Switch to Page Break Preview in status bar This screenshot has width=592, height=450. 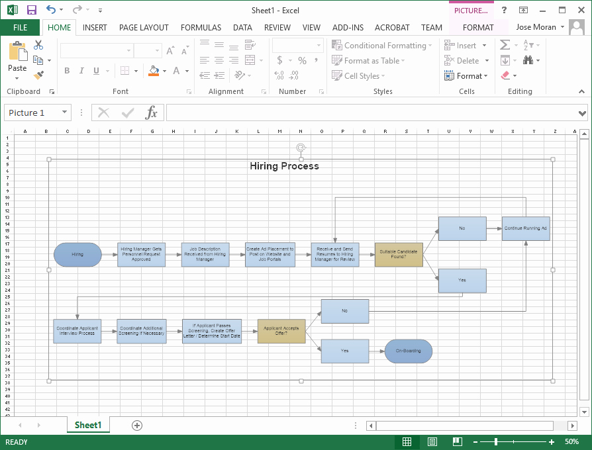pyautogui.click(x=457, y=441)
